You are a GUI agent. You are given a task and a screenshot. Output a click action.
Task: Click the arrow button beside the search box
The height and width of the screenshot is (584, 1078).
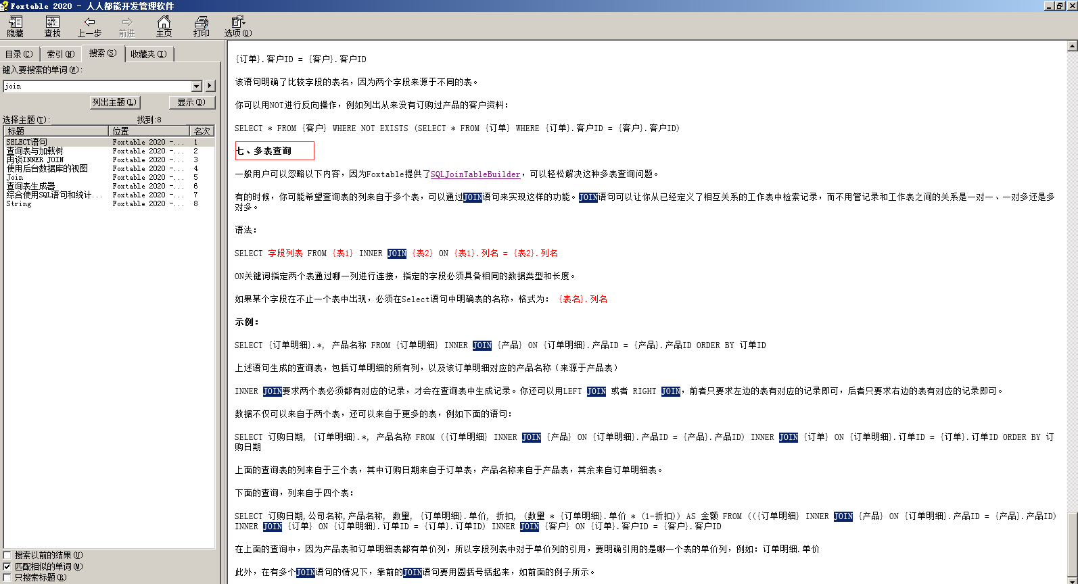[x=210, y=86]
